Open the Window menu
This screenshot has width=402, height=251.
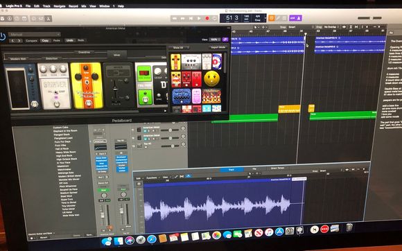(105, 6)
